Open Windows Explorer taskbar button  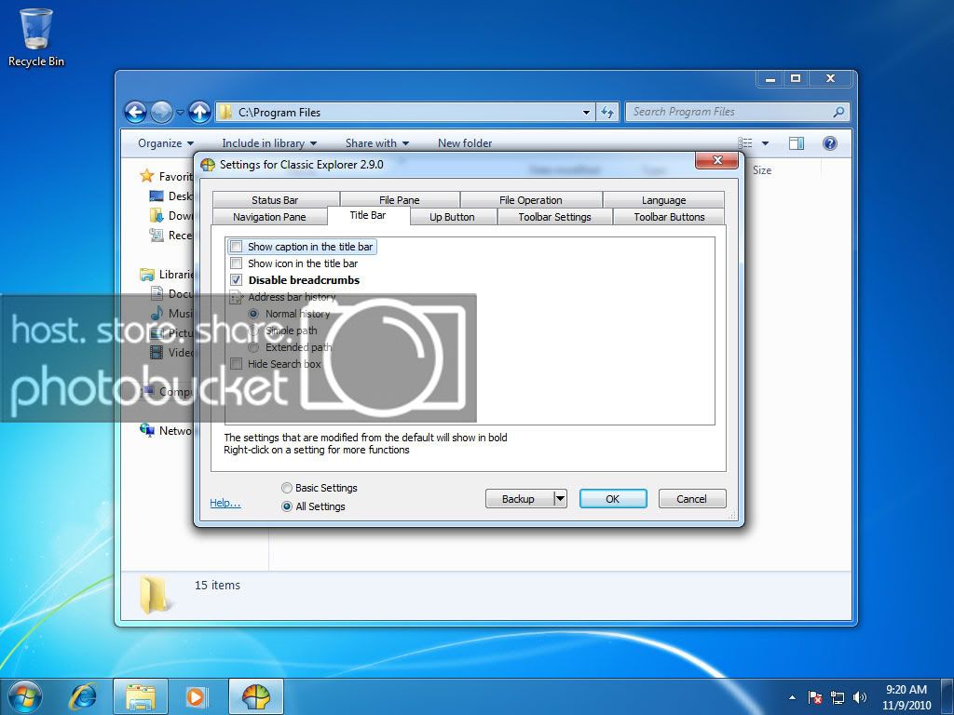pyautogui.click(x=141, y=696)
